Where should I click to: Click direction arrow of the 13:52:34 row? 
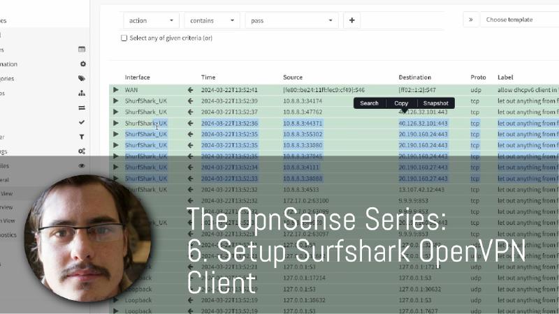(x=190, y=167)
